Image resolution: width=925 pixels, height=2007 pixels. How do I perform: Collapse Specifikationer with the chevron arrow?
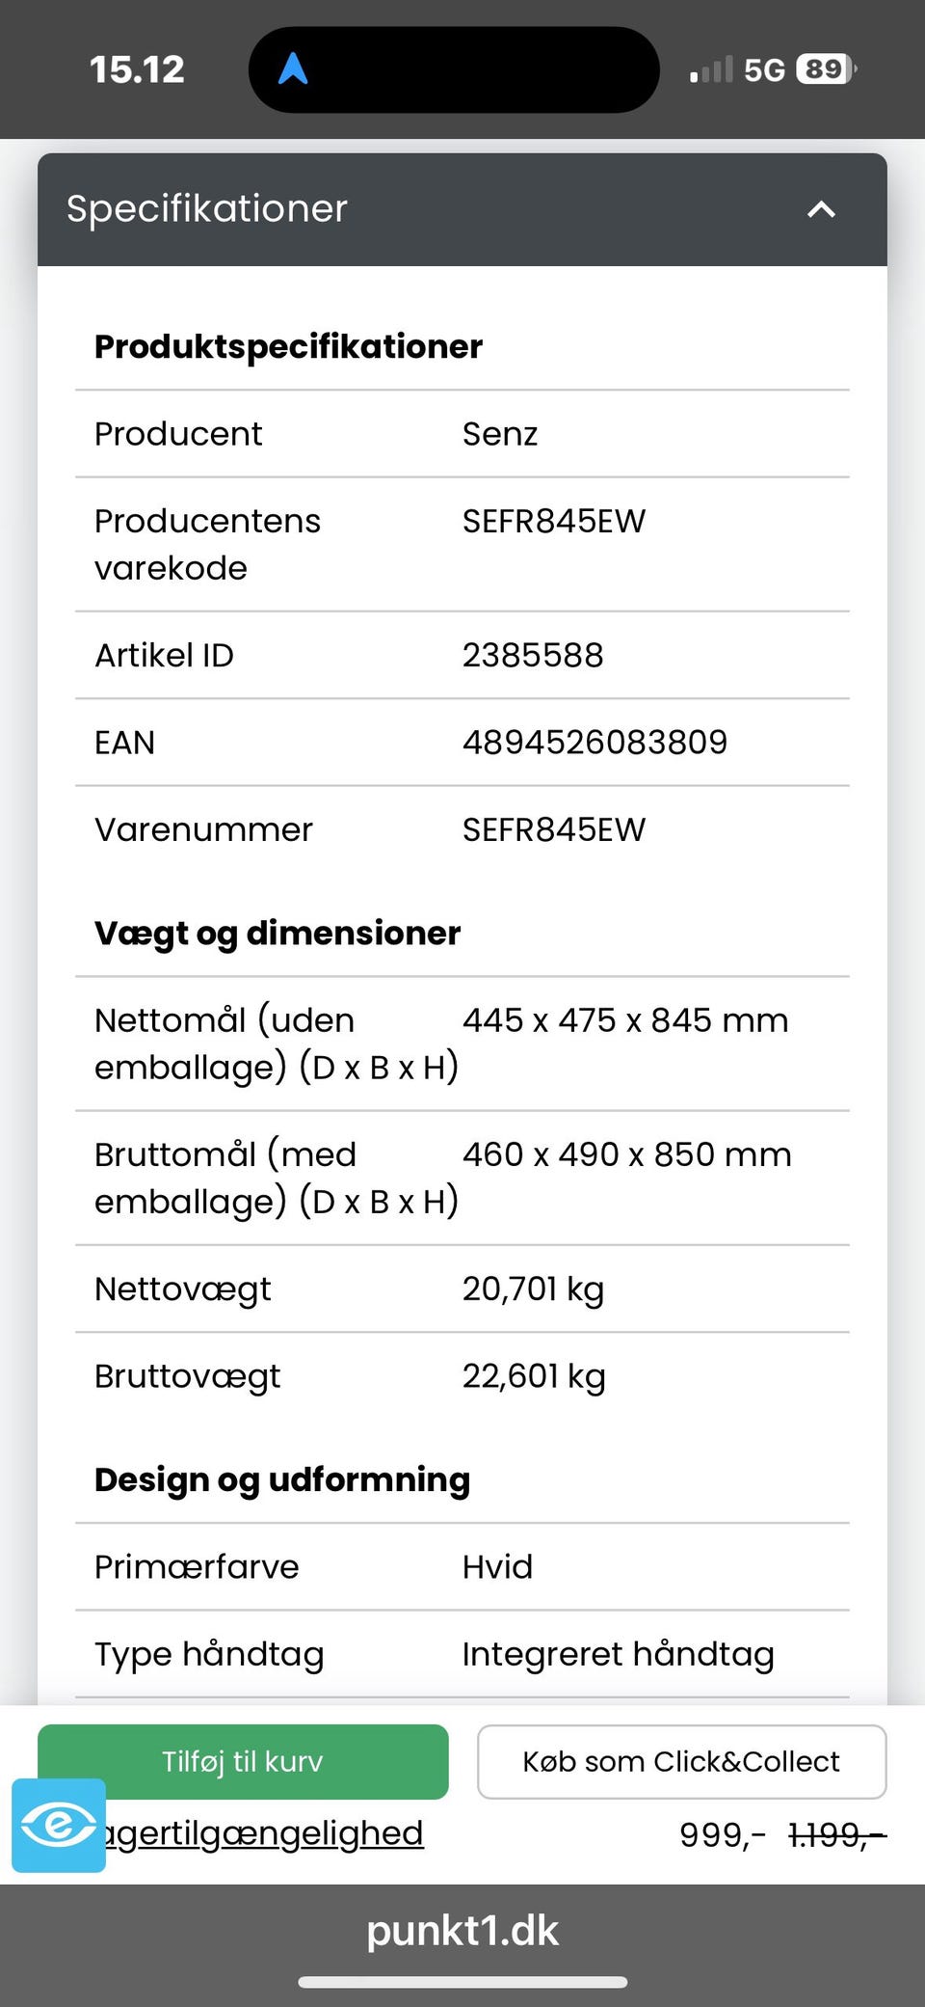pyautogui.click(x=821, y=209)
